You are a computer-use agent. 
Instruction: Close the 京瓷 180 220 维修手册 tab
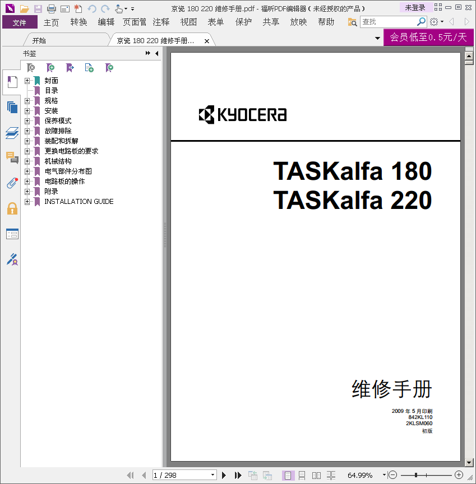coord(207,41)
